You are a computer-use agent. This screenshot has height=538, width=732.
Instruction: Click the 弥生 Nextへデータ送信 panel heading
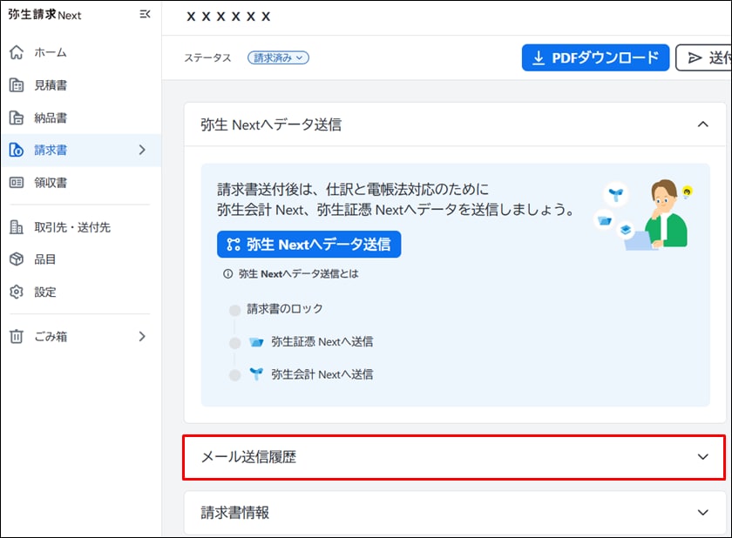(271, 124)
